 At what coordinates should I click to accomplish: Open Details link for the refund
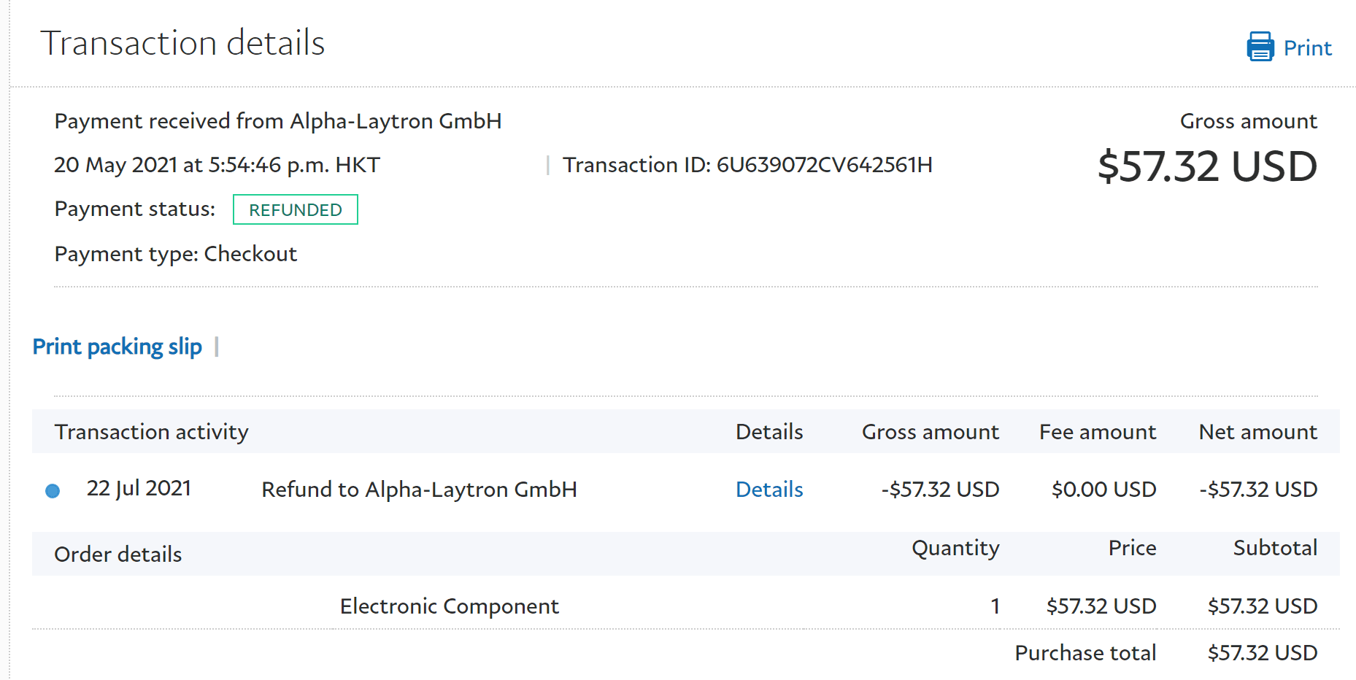point(769,490)
